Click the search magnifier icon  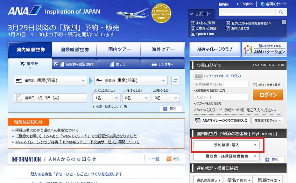[x=281, y=12]
